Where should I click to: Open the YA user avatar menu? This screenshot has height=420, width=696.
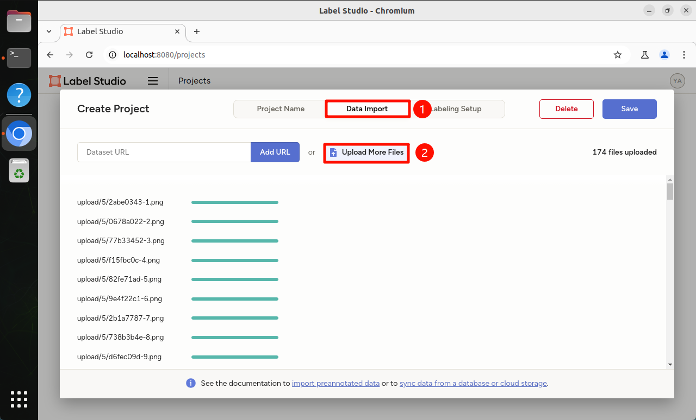tap(677, 81)
